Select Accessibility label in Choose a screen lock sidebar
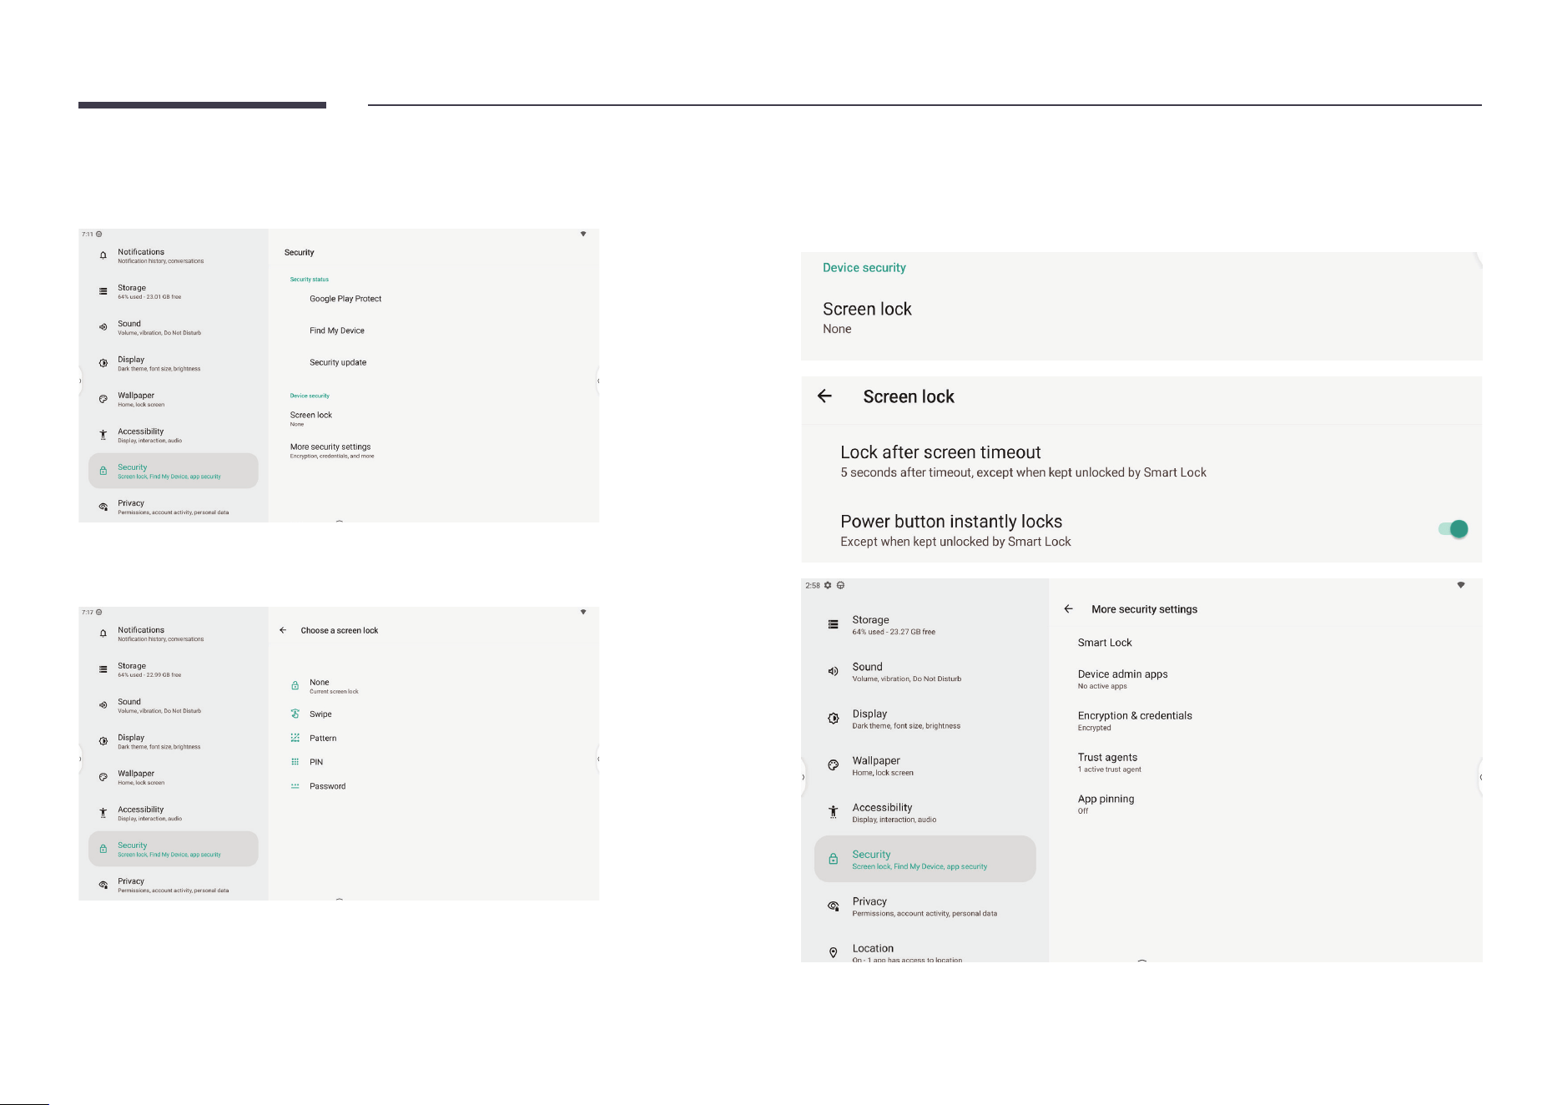This screenshot has height=1105, width=1562. click(x=140, y=810)
